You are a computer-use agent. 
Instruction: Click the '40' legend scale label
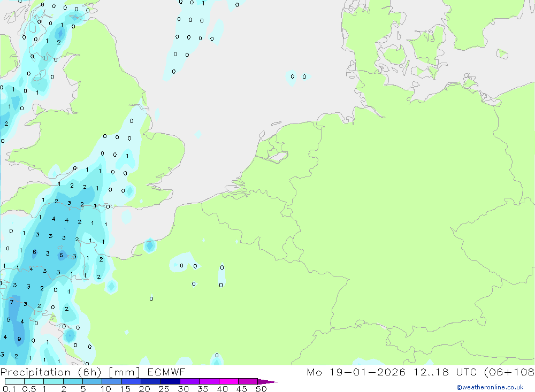coord(222,389)
